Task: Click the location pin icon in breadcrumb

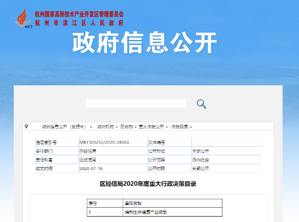Action: pos(26,127)
